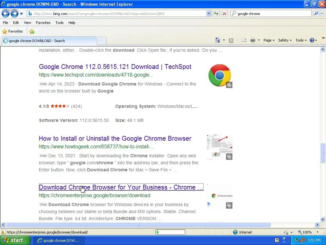Click the Print icon
The height and width of the screenshot is (245, 326).
(252, 40)
